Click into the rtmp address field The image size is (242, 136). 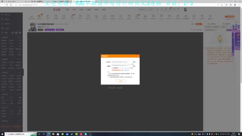pyautogui.click(x=122, y=62)
